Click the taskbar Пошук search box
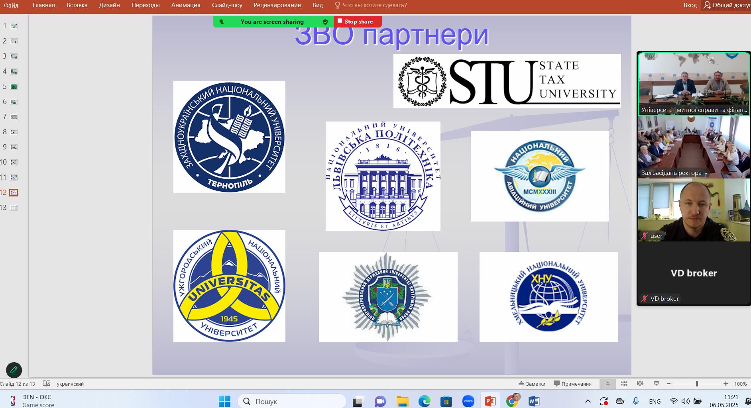 [292, 401]
